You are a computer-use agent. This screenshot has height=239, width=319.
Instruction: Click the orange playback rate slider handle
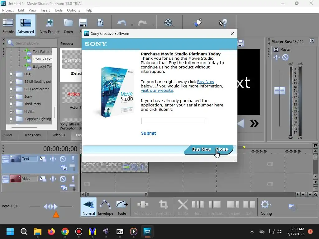56,214
